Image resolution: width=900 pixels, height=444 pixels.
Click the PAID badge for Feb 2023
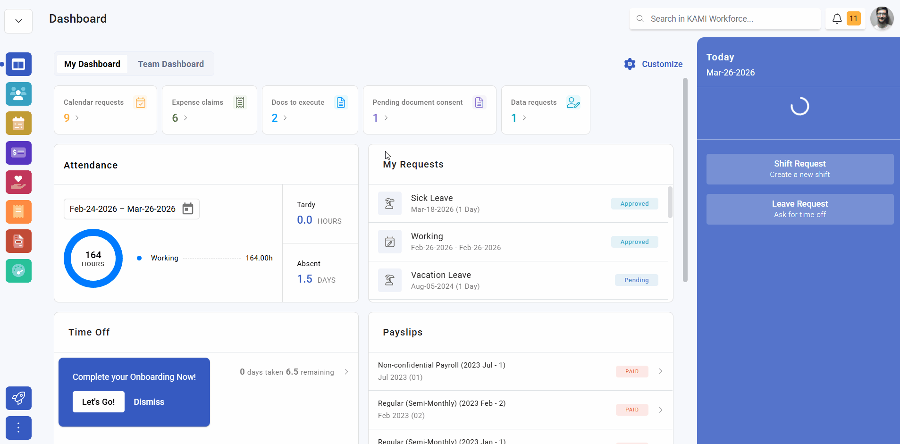[x=632, y=410]
